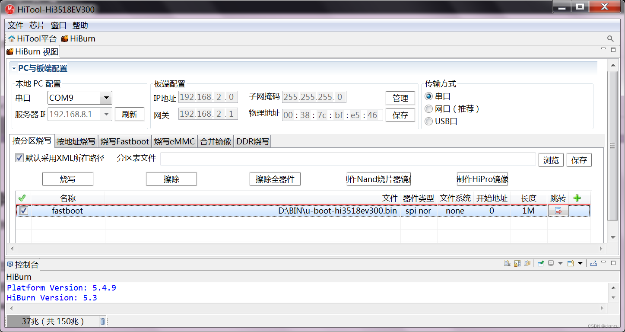The width and height of the screenshot is (625, 332).
Task: Click the 刷新 refresh button
Action: (130, 114)
